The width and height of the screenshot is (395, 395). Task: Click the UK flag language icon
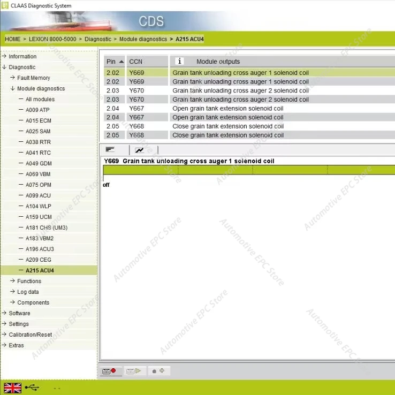click(13, 388)
